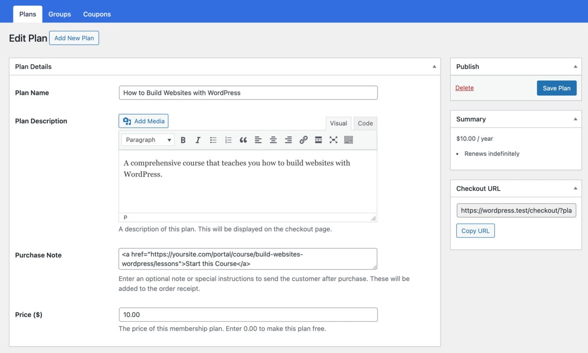The width and height of the screenshot is (588, 353).
Task: Click the Add New Plan button
Action: coord(74,38)
